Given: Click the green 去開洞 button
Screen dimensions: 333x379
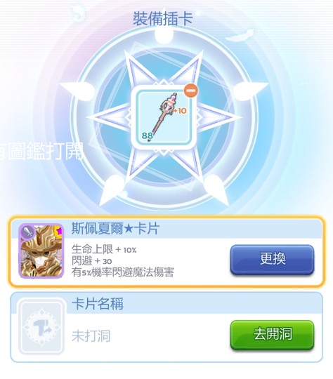Looking at the screenshot, I should click(x=272, y=335).
